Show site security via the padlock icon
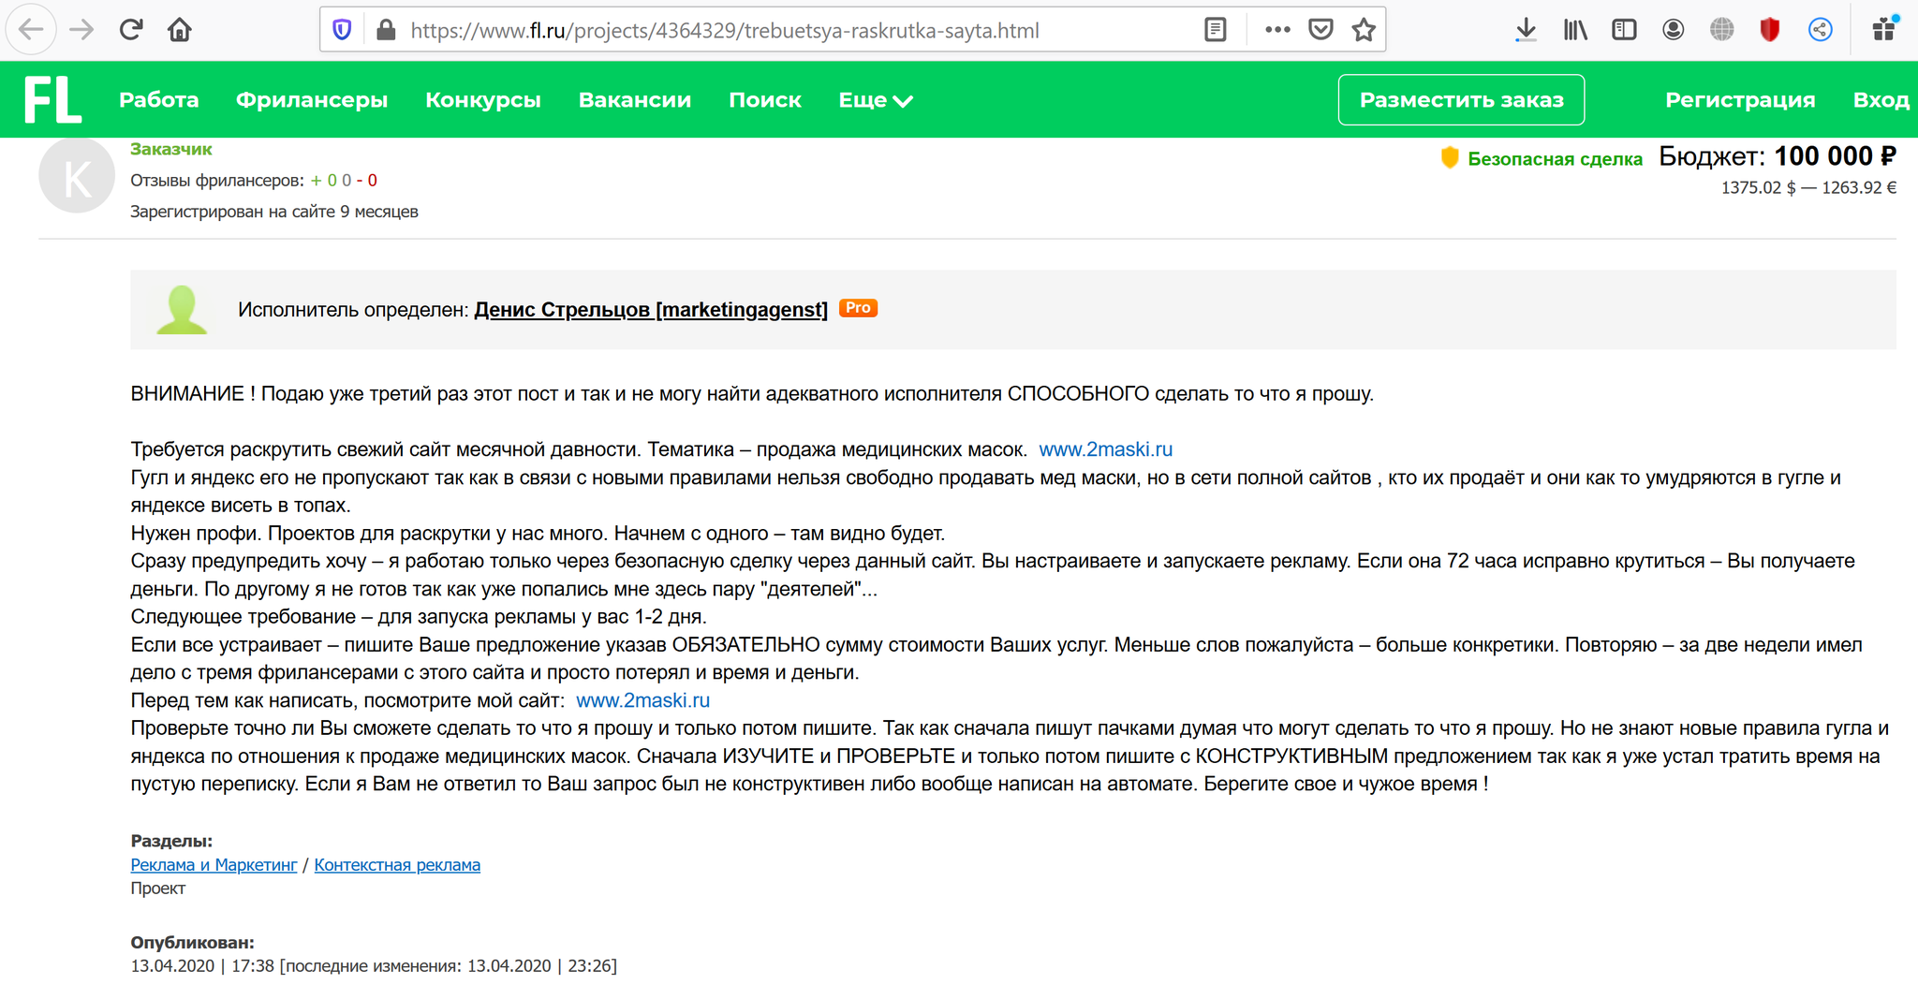Image resolution: width=1918 pixels, height=984 pixels. click(385, 30)
